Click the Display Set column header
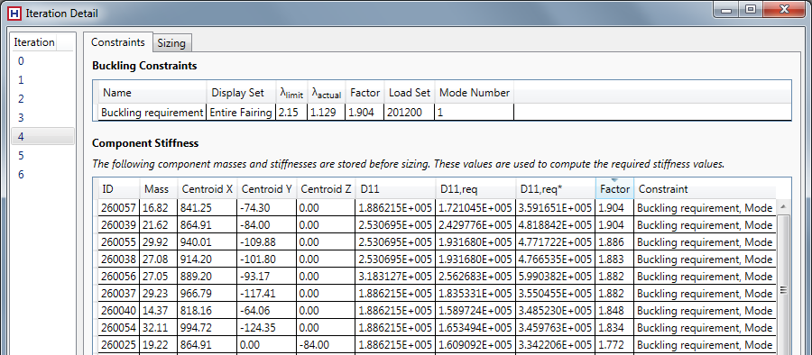The image size is (812, 355). coord(241,93)
